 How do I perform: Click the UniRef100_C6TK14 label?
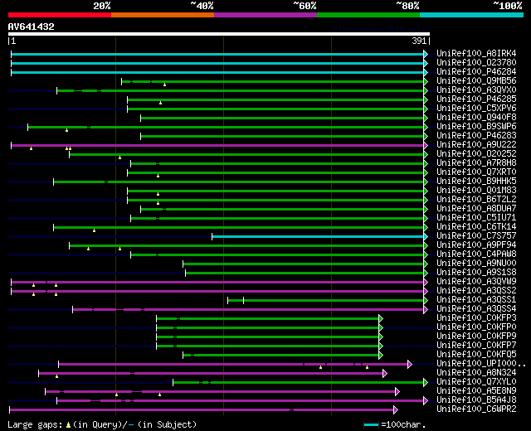coord(476,227)
